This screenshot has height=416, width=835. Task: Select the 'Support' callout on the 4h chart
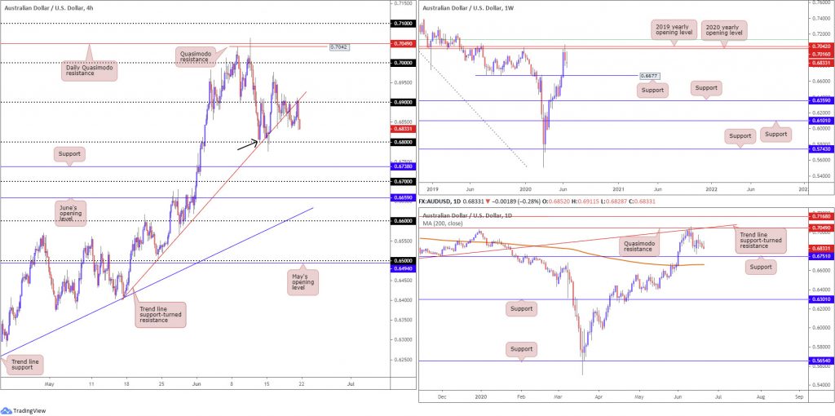(x=70, y=154)
